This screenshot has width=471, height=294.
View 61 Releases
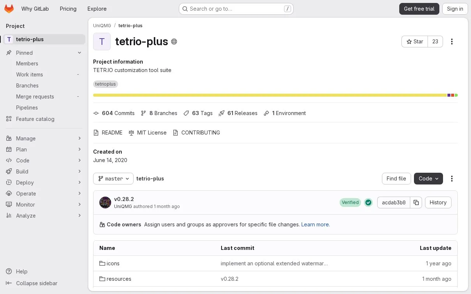(238, 113)
